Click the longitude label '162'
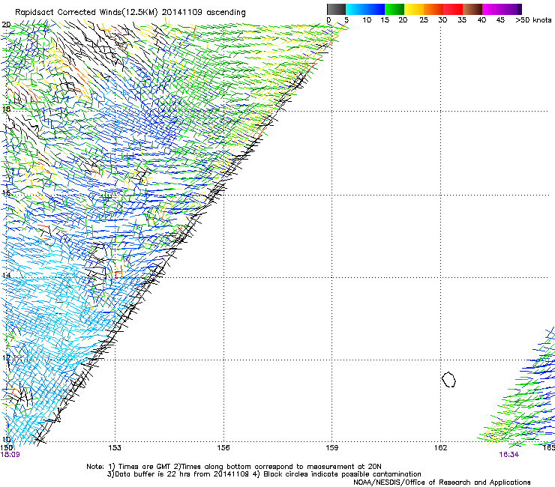Viewport: 555px width, 487px height. click(440, 448)
